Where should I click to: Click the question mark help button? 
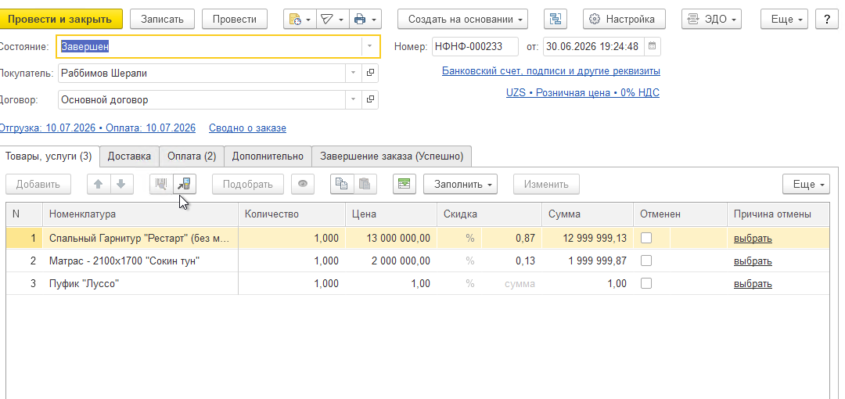827,20
